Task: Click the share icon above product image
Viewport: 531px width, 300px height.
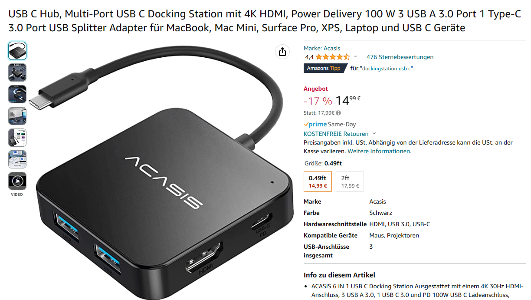Action: [x=282, y=52]
